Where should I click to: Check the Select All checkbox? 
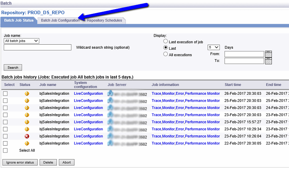[x=5, y=150]
